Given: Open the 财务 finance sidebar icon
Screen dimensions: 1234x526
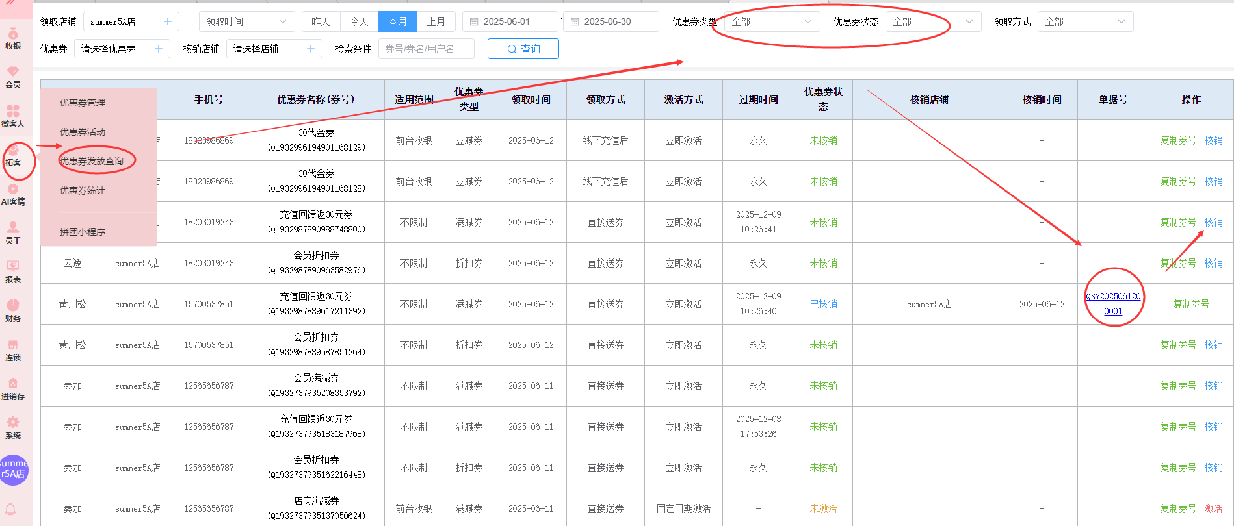Looking at the screenshot, I should pos(13,311).
